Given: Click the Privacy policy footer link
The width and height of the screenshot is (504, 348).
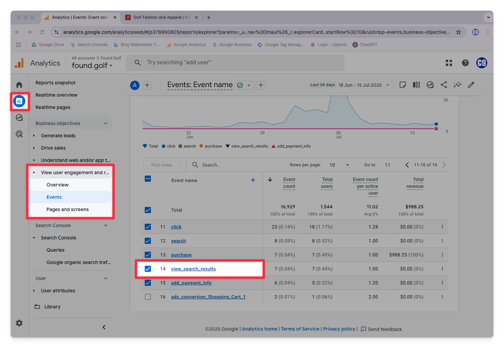Looking at the screenshot, I should pyautogui.click(x=339, y=329).
